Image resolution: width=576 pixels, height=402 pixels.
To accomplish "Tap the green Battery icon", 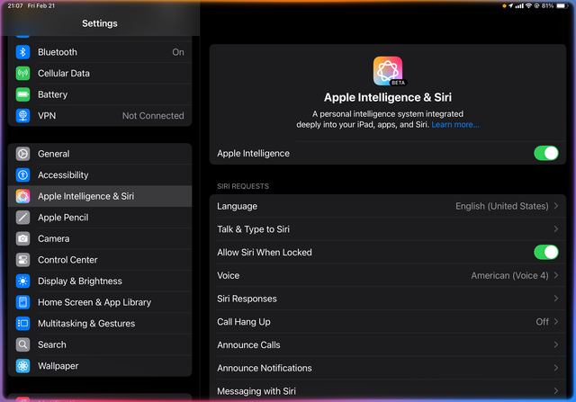I will (x=22, y=94).
